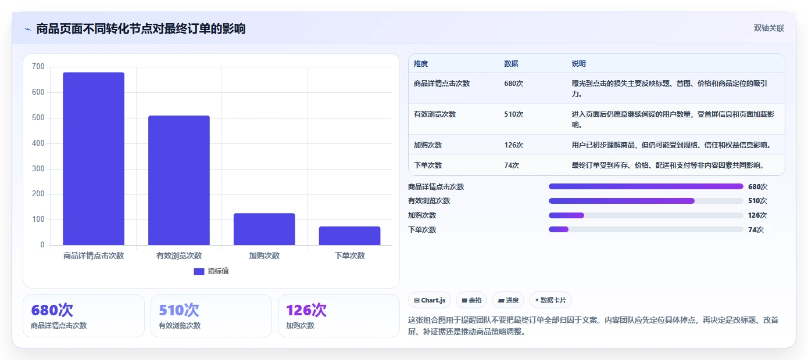Viewport: 808px width, 360px height.
Task: Click the 加购次数 progress bar
Action: click(x=646, y=215)
